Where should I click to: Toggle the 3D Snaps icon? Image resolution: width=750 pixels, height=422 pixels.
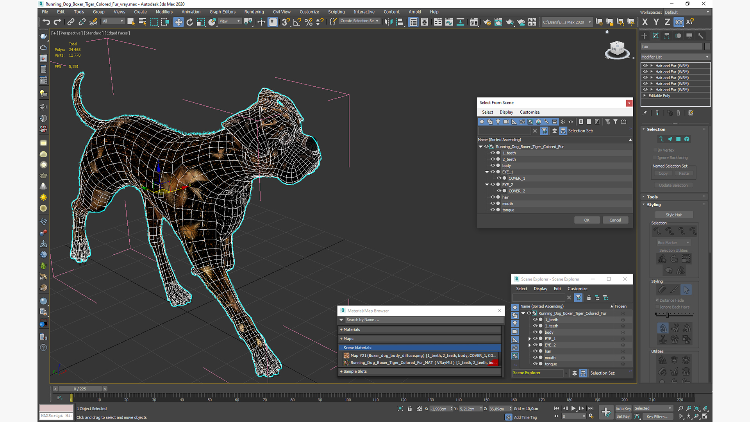coord(286,22)
